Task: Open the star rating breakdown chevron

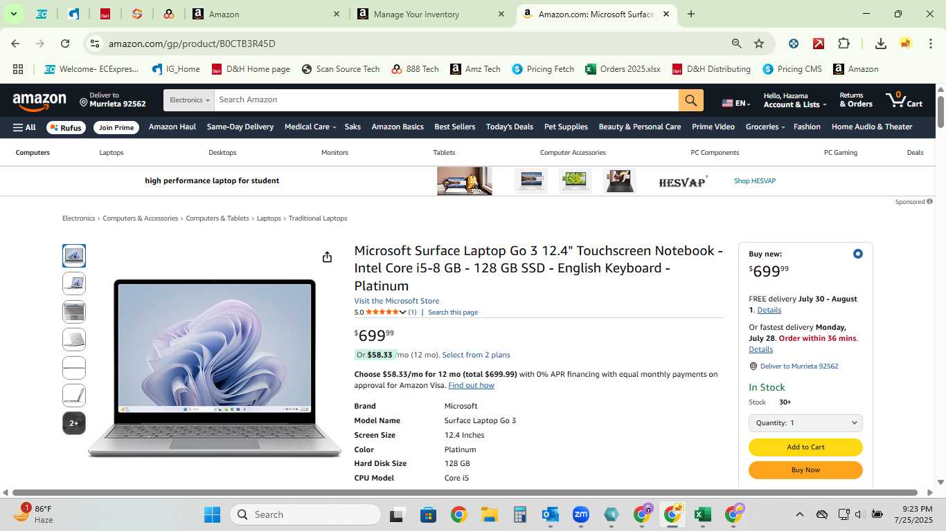Action: point(402,313)
